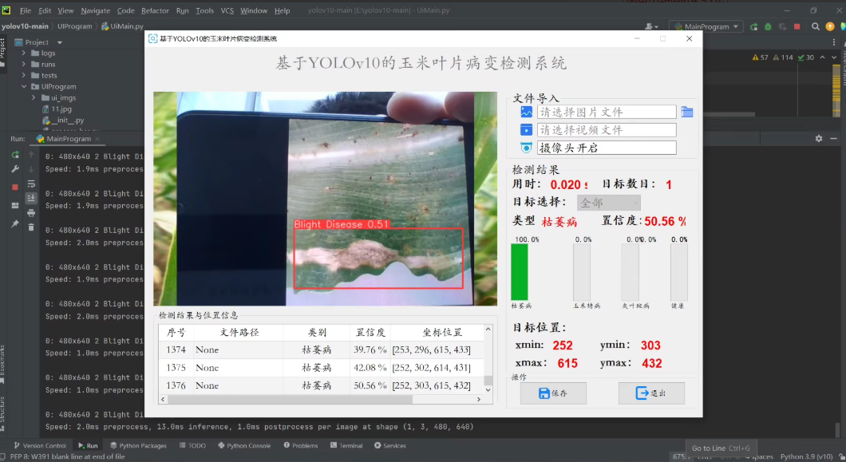Click the green Debug bug icon
The width and height of the screenshot is (846, 462).
[x=768, y=26]
